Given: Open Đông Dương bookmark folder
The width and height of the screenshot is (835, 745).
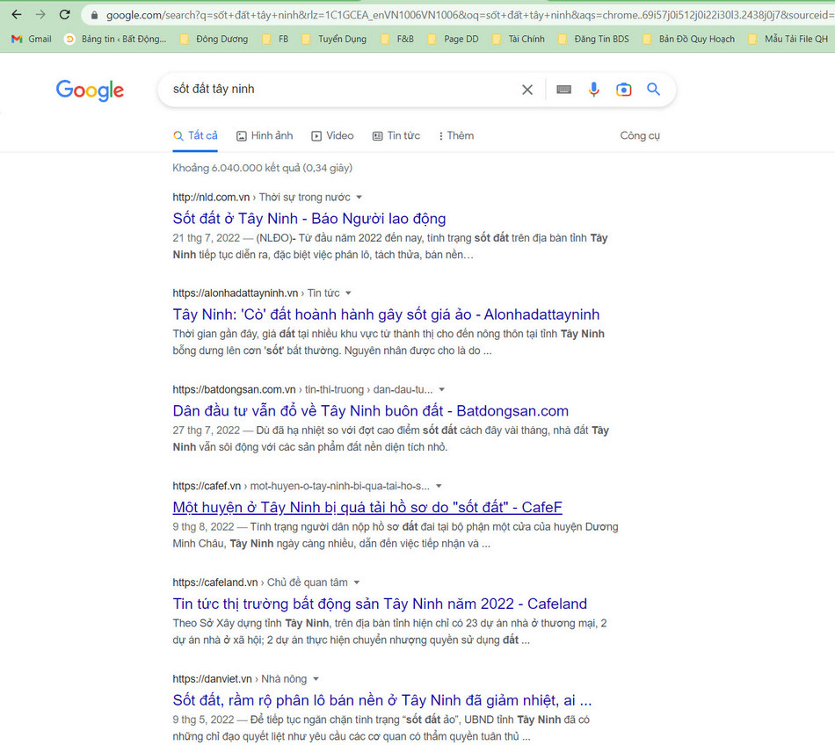Looking at the screenshot, I should coord(214,39).
